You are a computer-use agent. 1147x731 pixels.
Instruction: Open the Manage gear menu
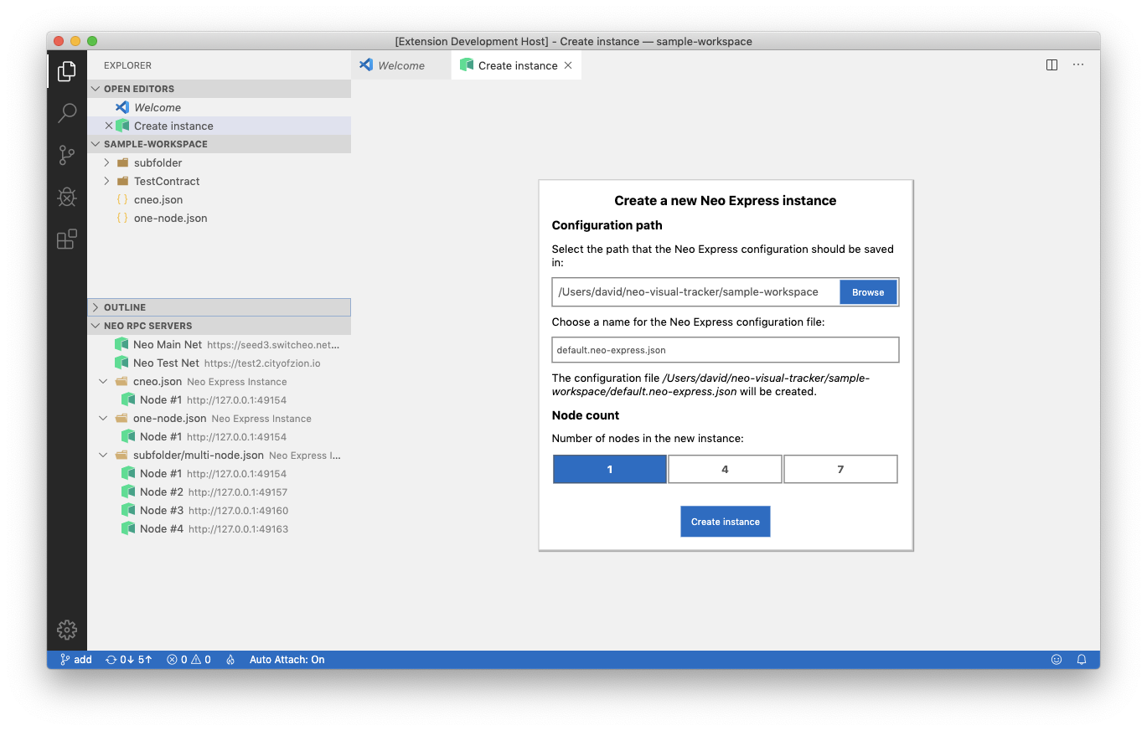point(67,630)
